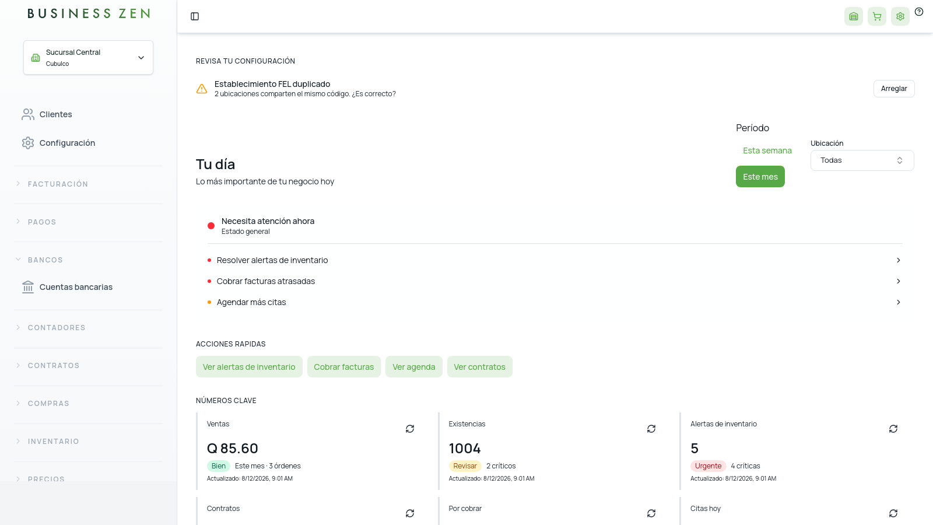The image size is (933, 525).
Task: Refresh the Ventas card
Action: tap(410, 429)
